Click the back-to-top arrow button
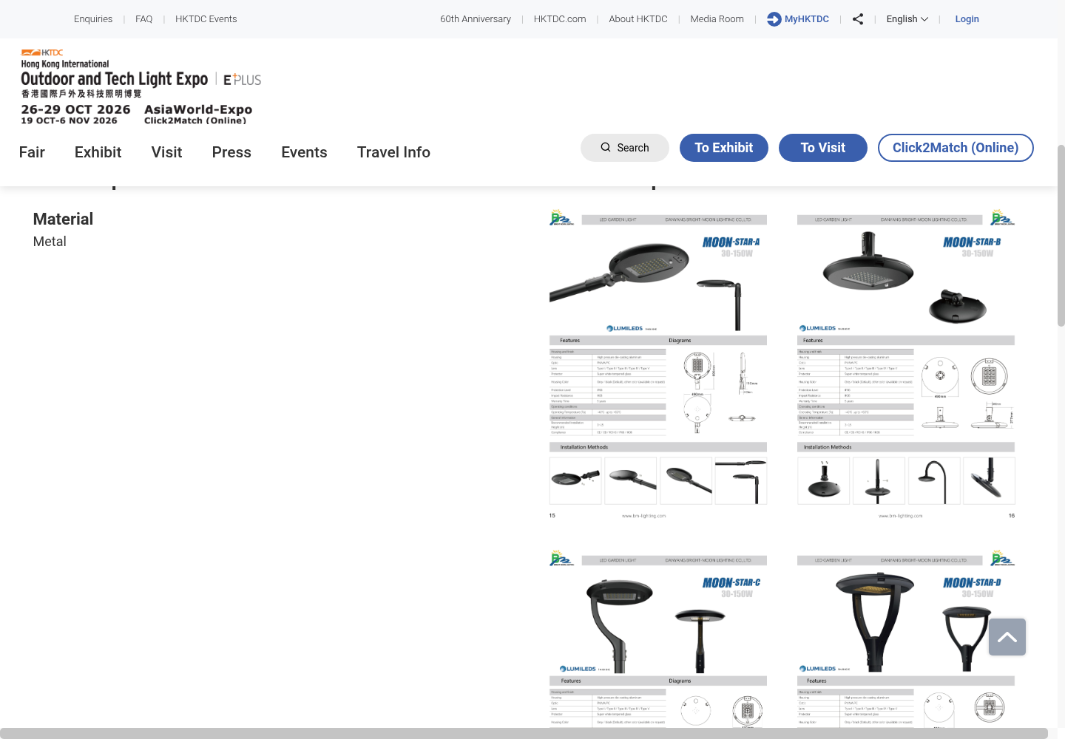This screenshot has width=1065, height=739. (x=1007, y=637)
